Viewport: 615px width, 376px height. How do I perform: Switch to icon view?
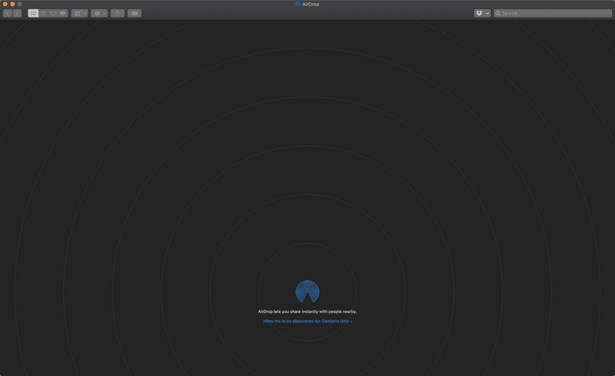tap(33, 13)
